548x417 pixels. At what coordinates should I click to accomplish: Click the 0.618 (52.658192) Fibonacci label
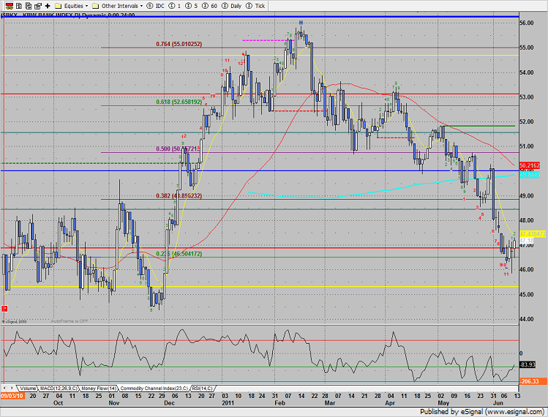[x=179, y=102]
